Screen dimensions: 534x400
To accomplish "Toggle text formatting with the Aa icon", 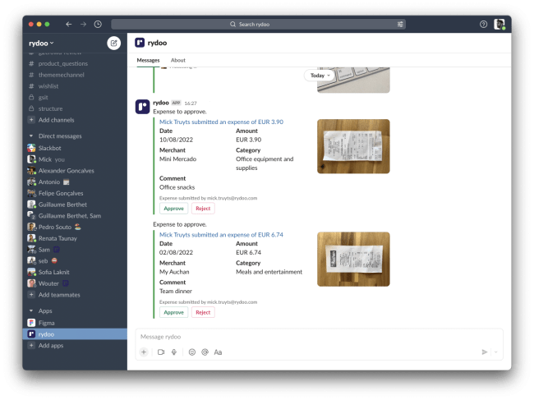I will point(218,352).
